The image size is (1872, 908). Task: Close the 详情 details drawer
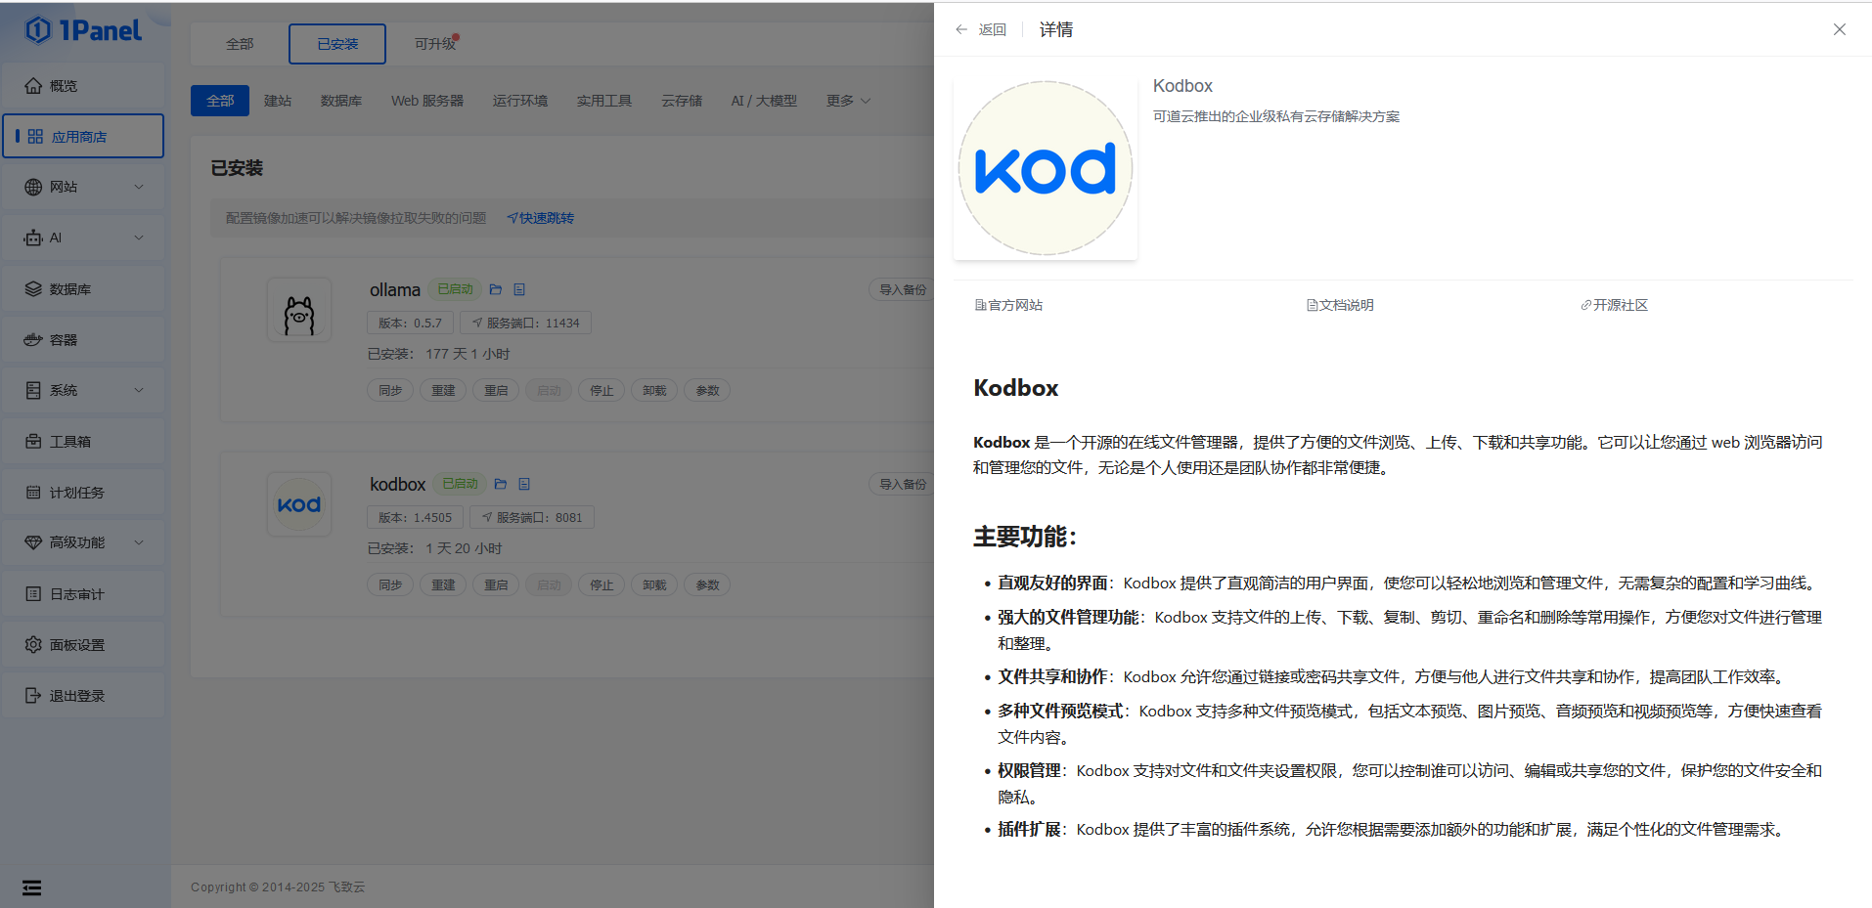coord(1840,29)
